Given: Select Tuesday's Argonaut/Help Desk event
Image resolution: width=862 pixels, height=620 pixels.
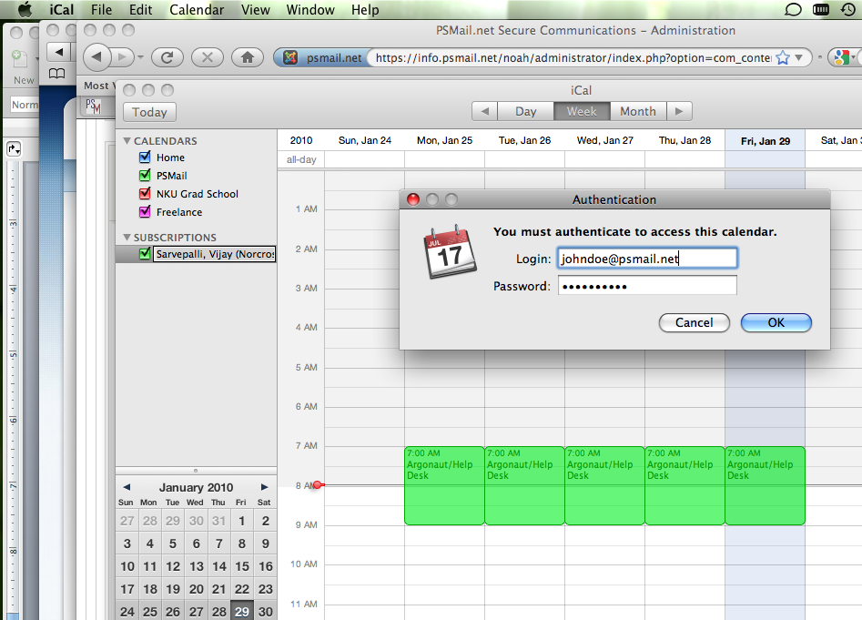Looking at the screenshot, I should coord(524,486).
